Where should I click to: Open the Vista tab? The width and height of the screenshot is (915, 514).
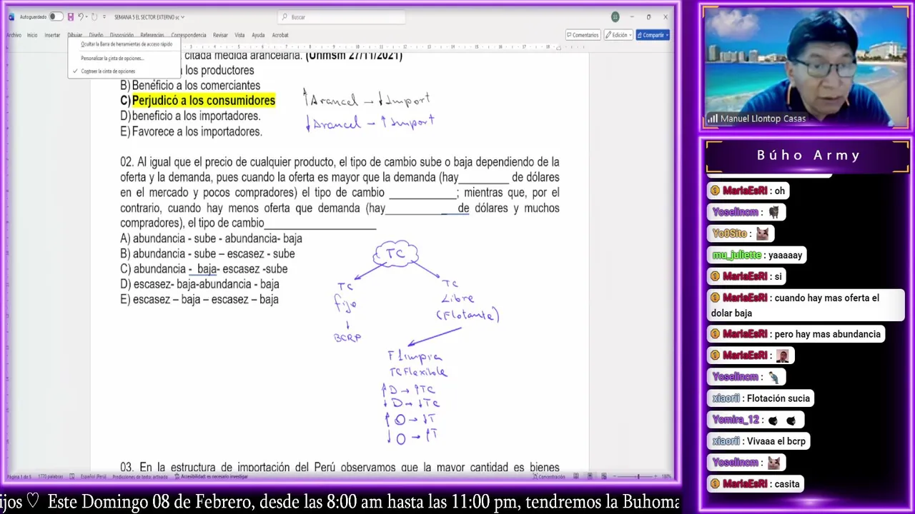coord(239,35)
